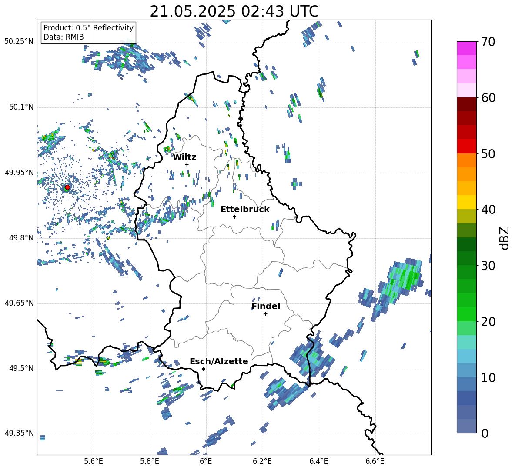Click the 49.35°N latitude label
The height and width of the screenshot is (470, 515).
pyautogui.click(x=19, y=433)
